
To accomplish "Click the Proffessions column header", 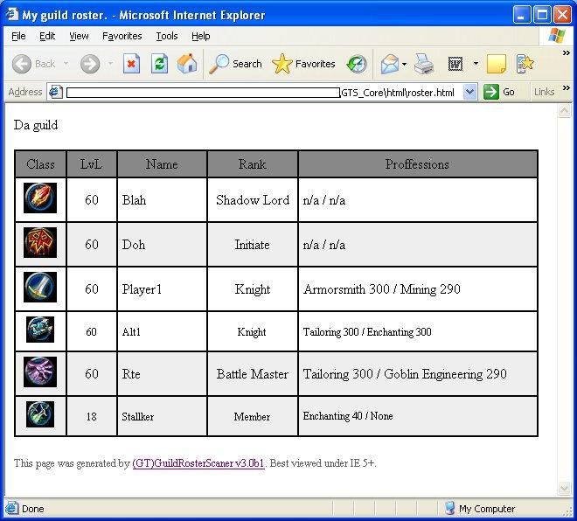I will click(x=417, y=164).
